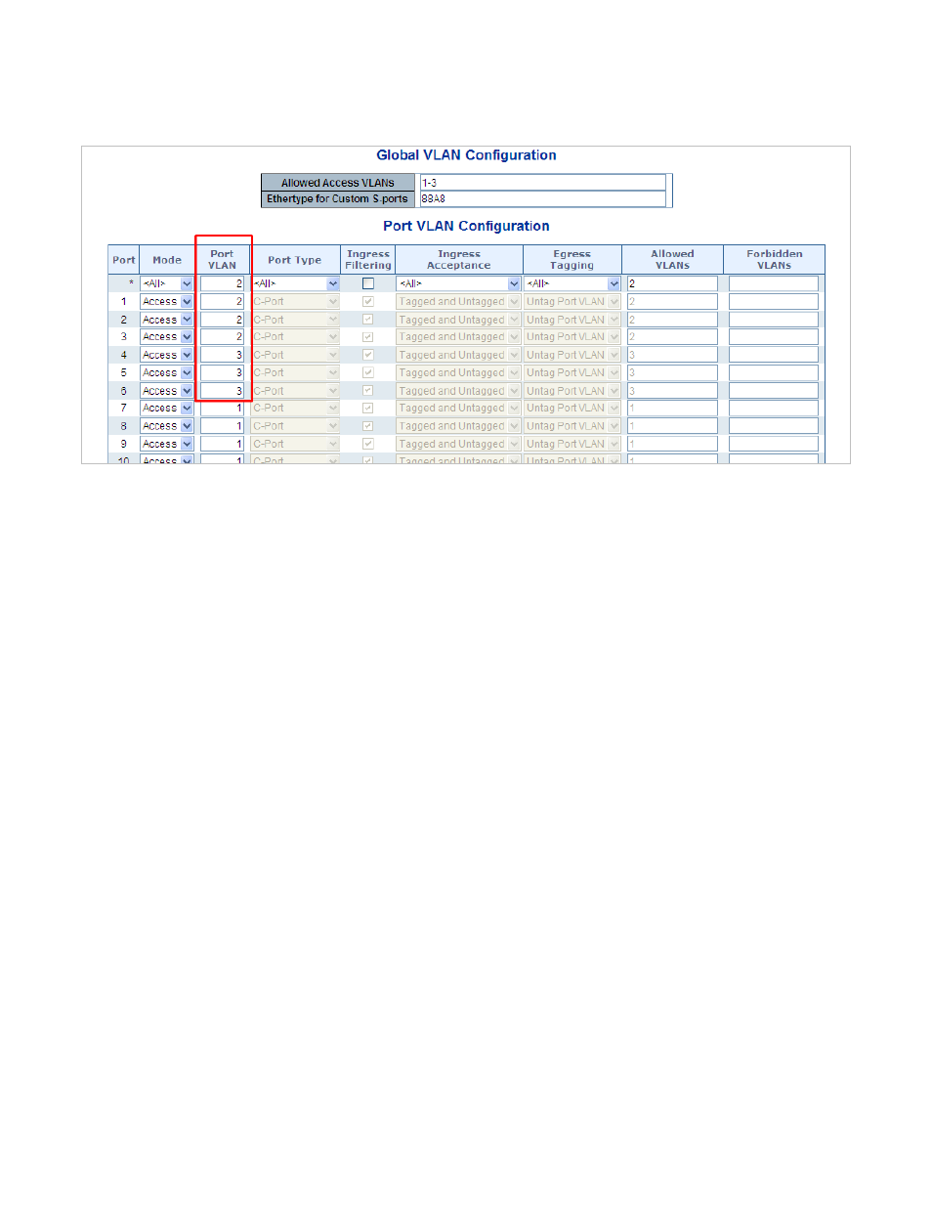Open Ingress Acceptance dropdown in all-ports row
The width and height of the screenshot is (932, 1207).
(x=458, y=283)
